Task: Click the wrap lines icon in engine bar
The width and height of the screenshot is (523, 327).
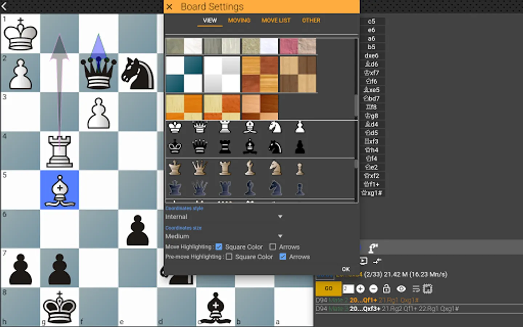Action: [x=416, y=289]
